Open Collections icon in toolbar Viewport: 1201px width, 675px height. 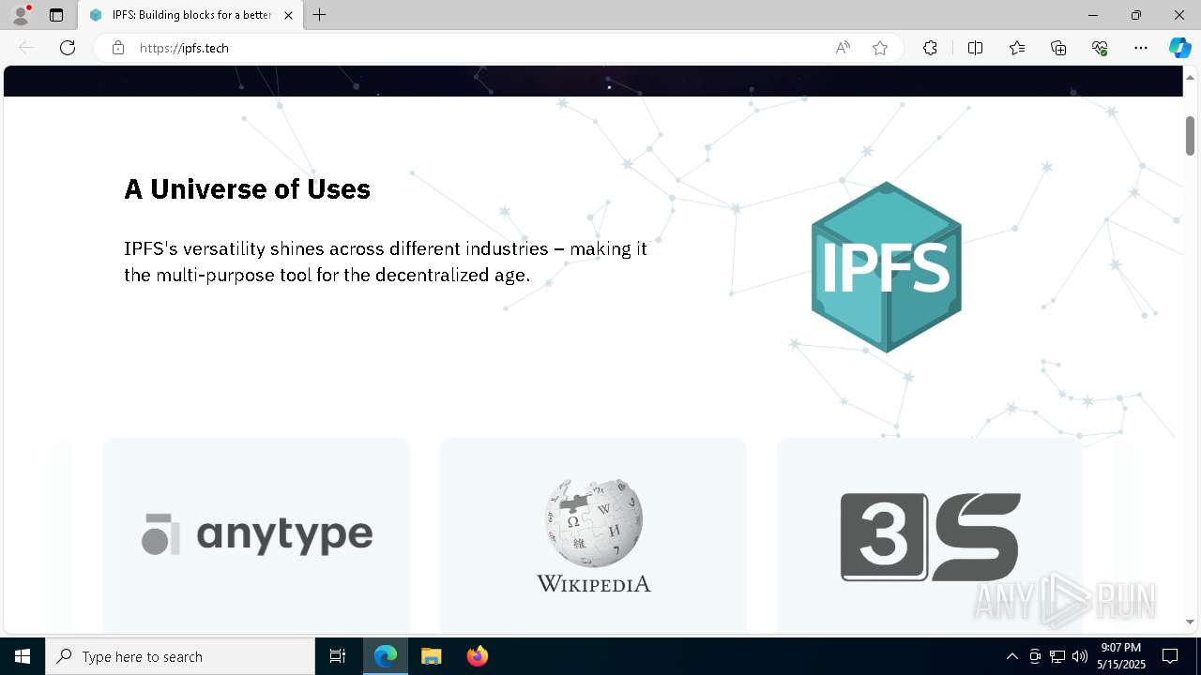click(1058, 48)
